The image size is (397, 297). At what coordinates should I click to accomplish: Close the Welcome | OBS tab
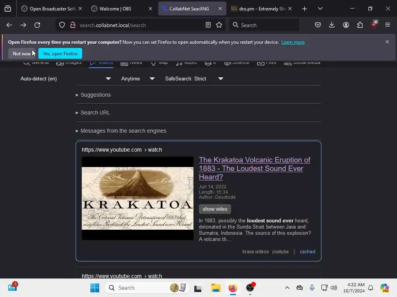(150, 9)
